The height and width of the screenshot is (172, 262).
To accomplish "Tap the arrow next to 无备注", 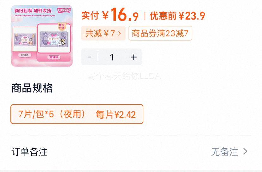I will (245, 151).
